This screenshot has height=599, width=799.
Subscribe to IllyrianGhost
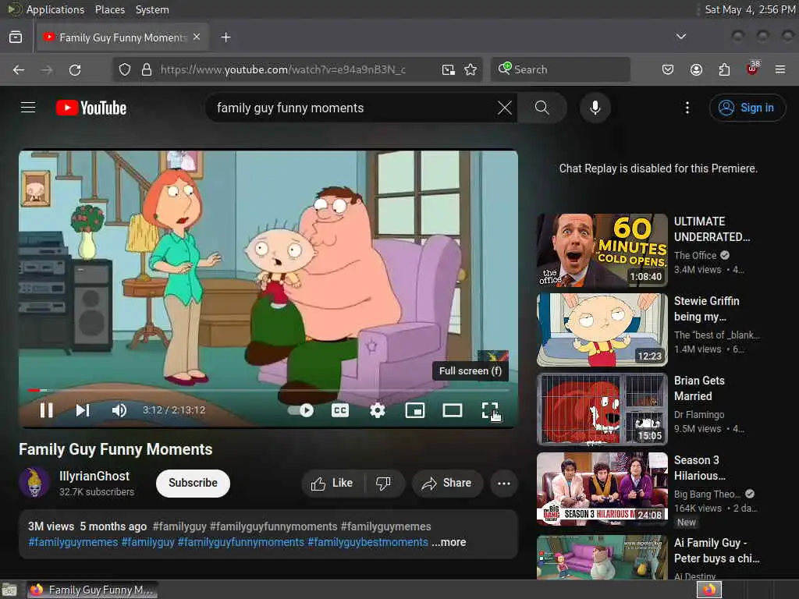click(x=193, y=483)
